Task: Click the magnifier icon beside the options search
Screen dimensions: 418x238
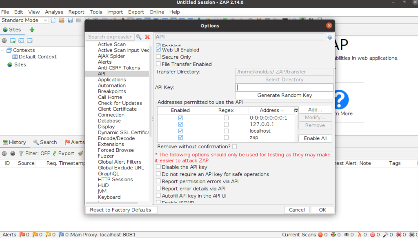Action: coord(139,37)
